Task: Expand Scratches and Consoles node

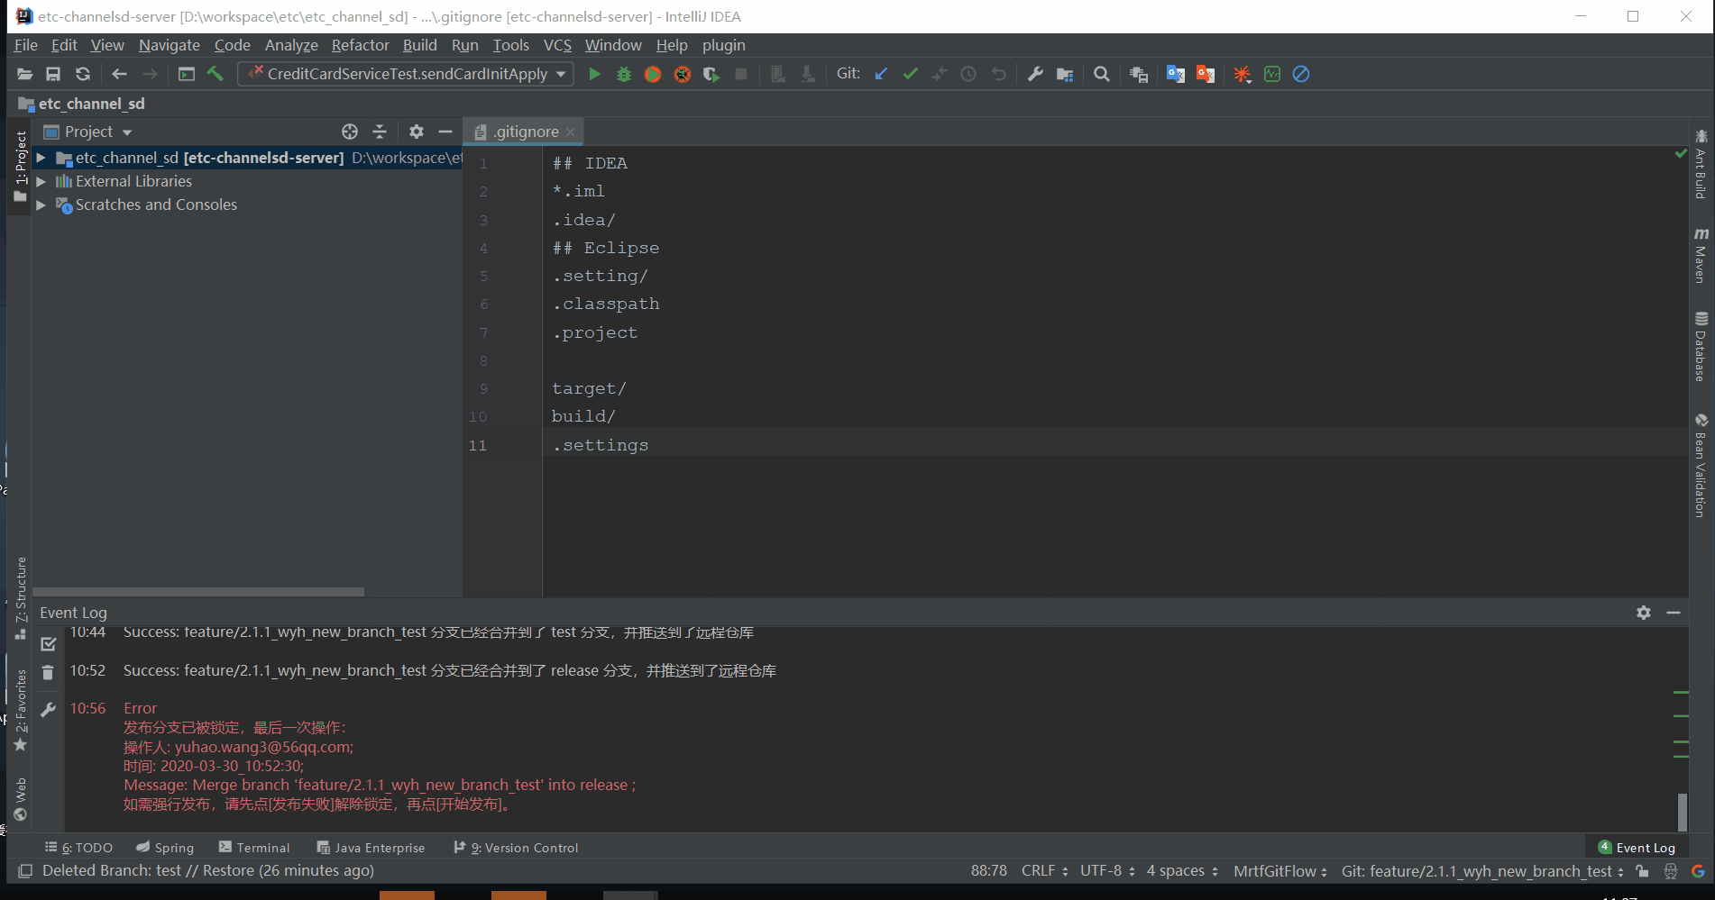Action: (x=41, y=205)
